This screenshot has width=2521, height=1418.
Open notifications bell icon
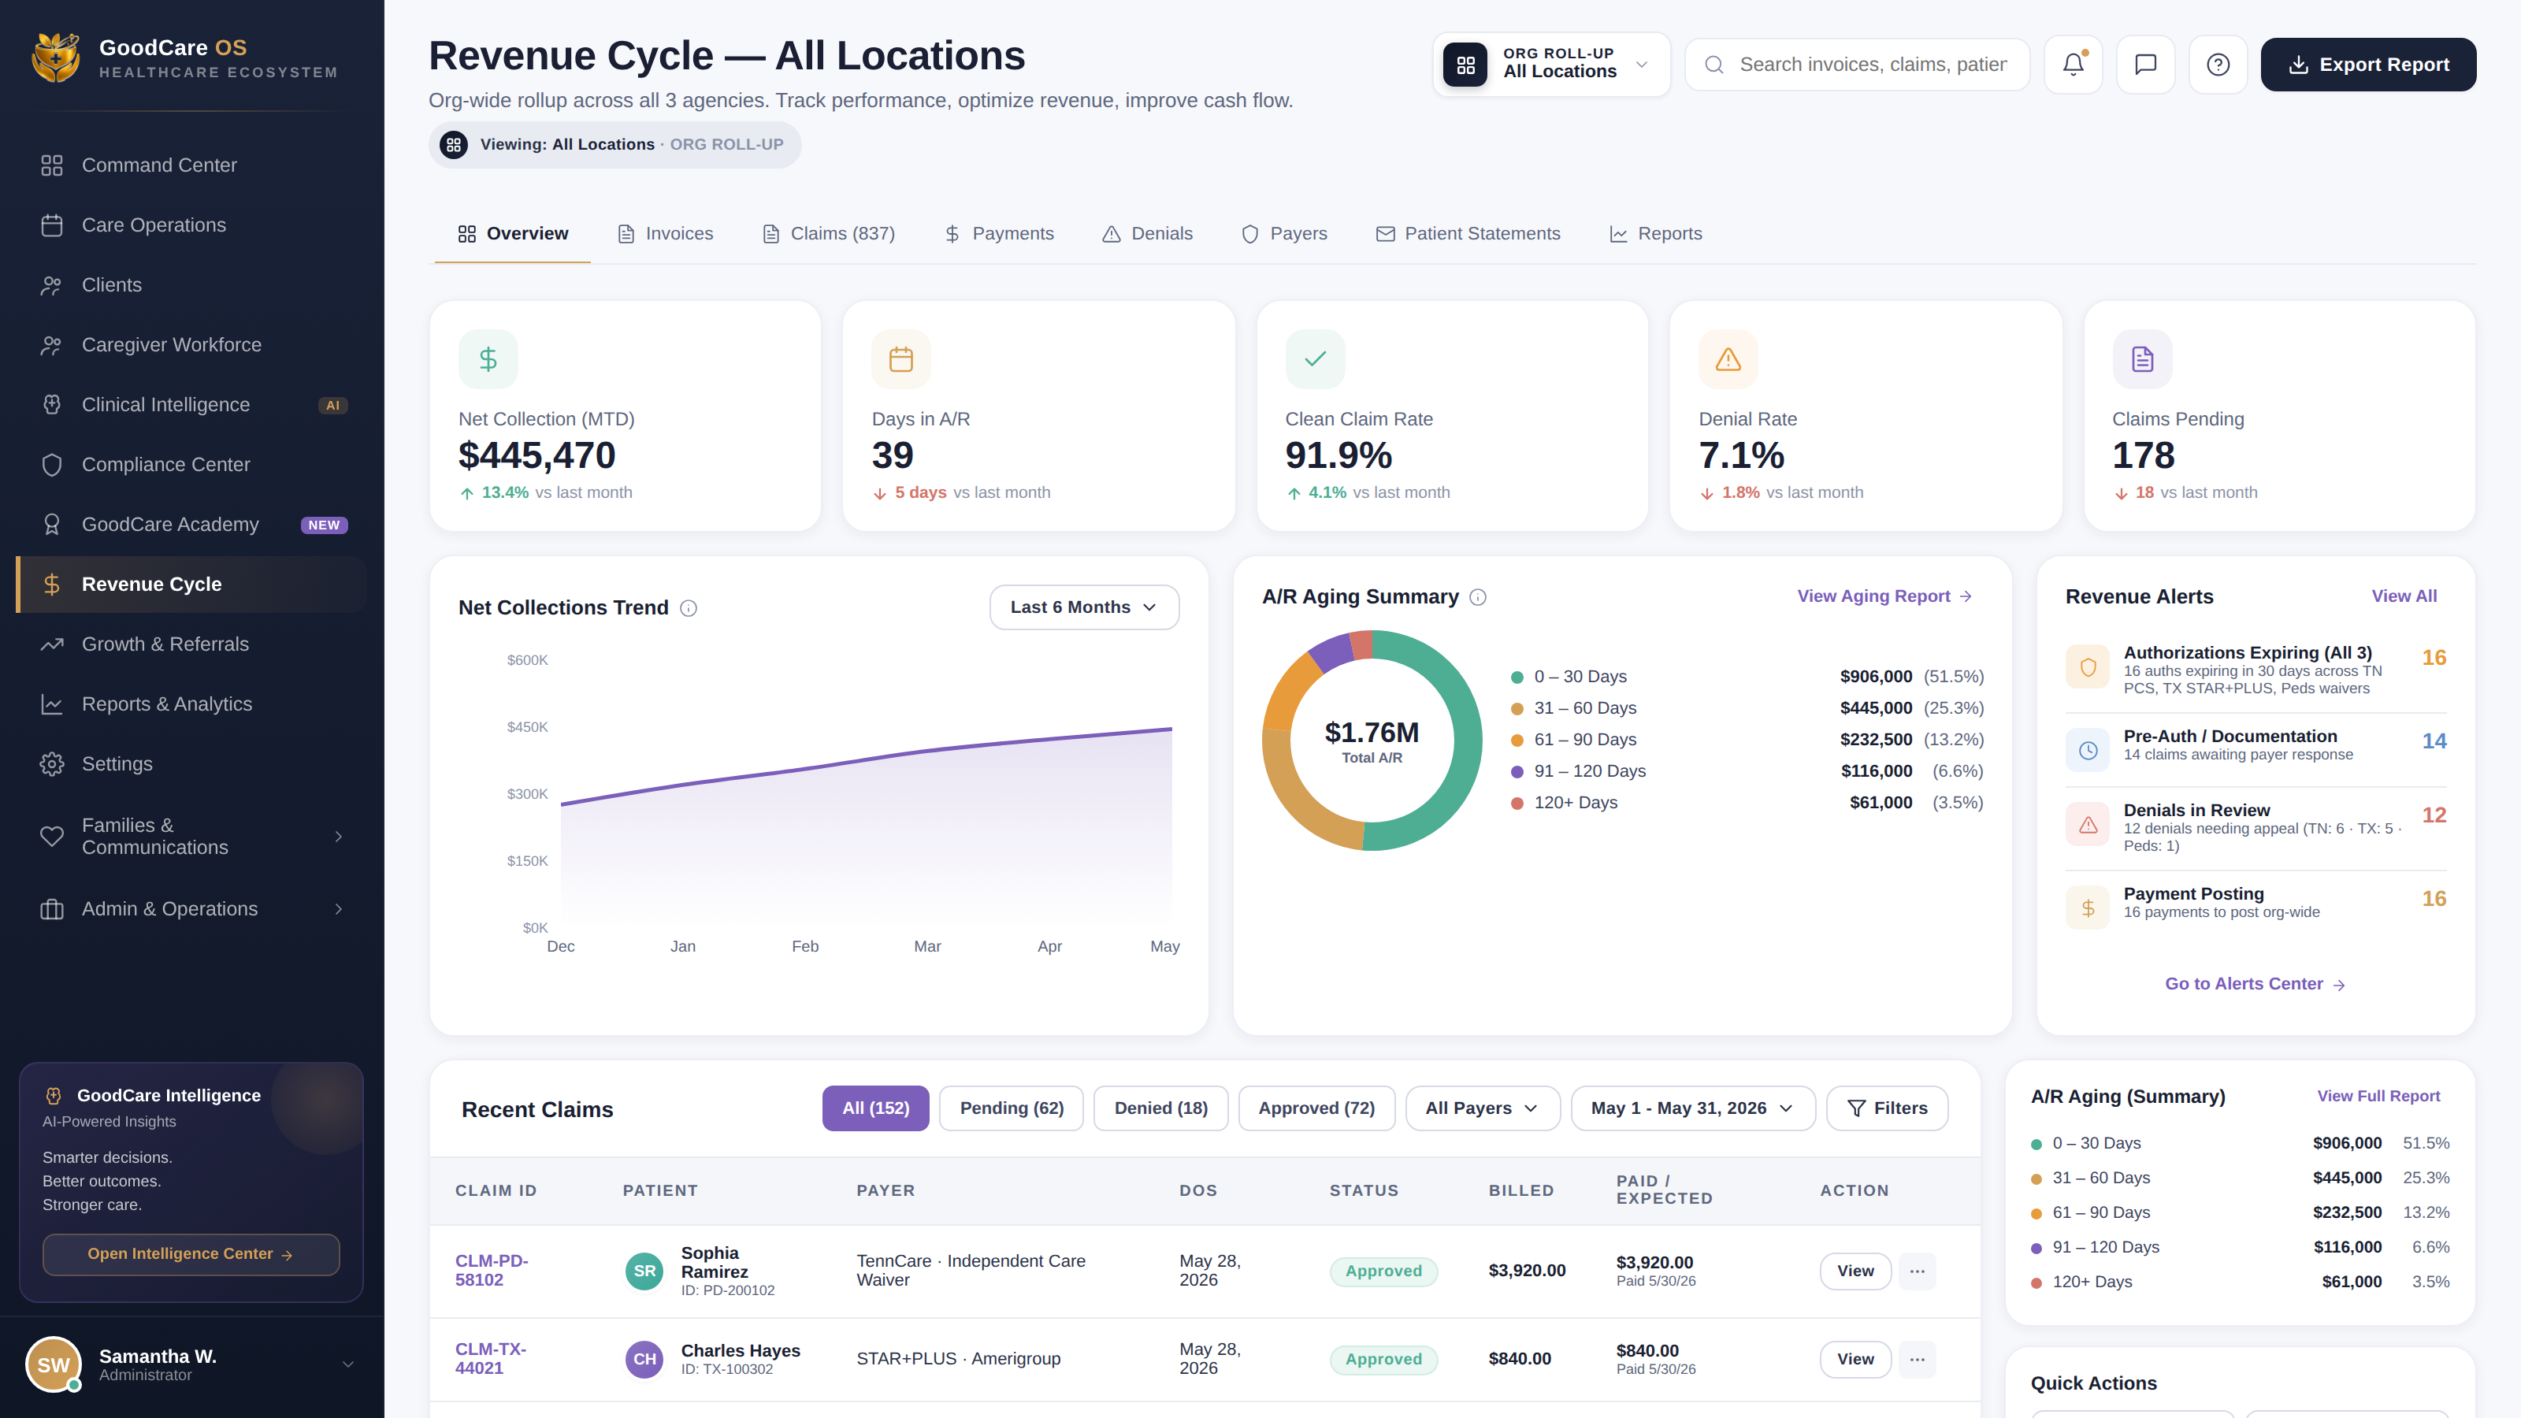coord(2073,65)
